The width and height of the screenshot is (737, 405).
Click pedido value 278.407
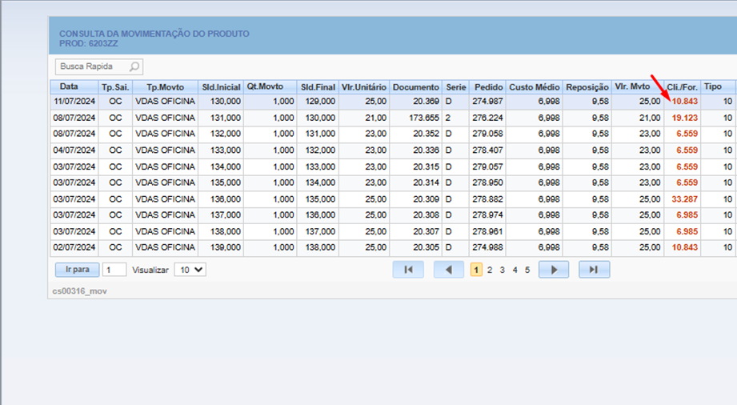click(x=487, y=150)
